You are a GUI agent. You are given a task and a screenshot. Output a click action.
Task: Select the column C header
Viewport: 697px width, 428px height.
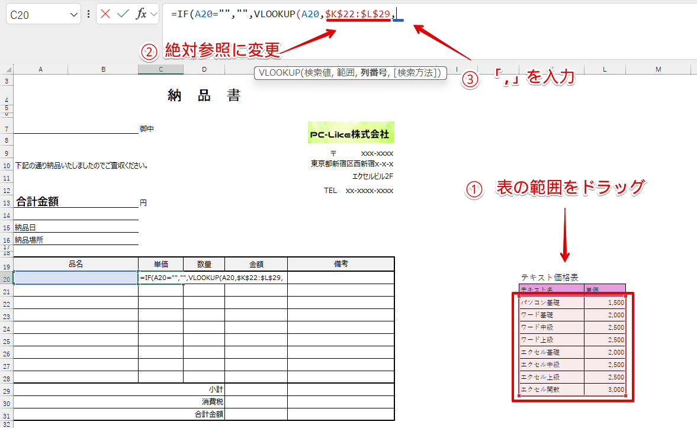tap(160, 69)
